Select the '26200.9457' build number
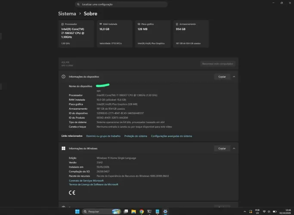Image resolution: width=294 pixels, height=215 pixels. [103, 172]
